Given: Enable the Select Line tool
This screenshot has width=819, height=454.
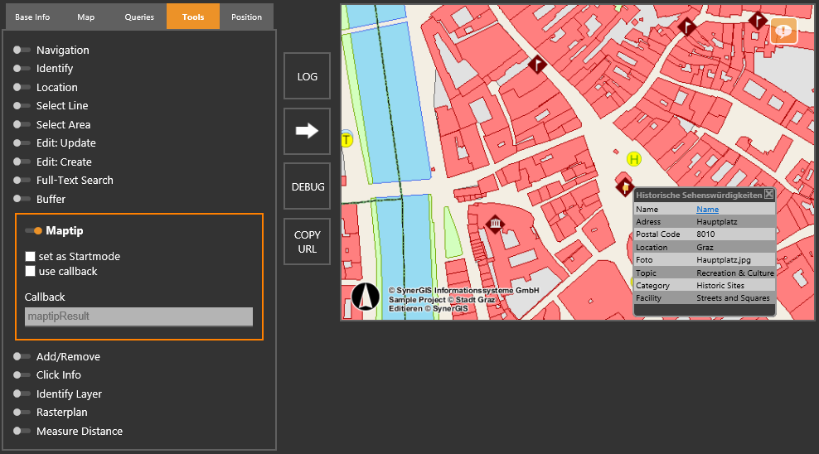Looking at the screenshot, I should [22, 105].
